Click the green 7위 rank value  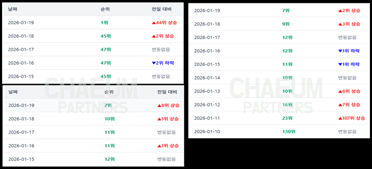pyautogui.click(x=286, y=11)
